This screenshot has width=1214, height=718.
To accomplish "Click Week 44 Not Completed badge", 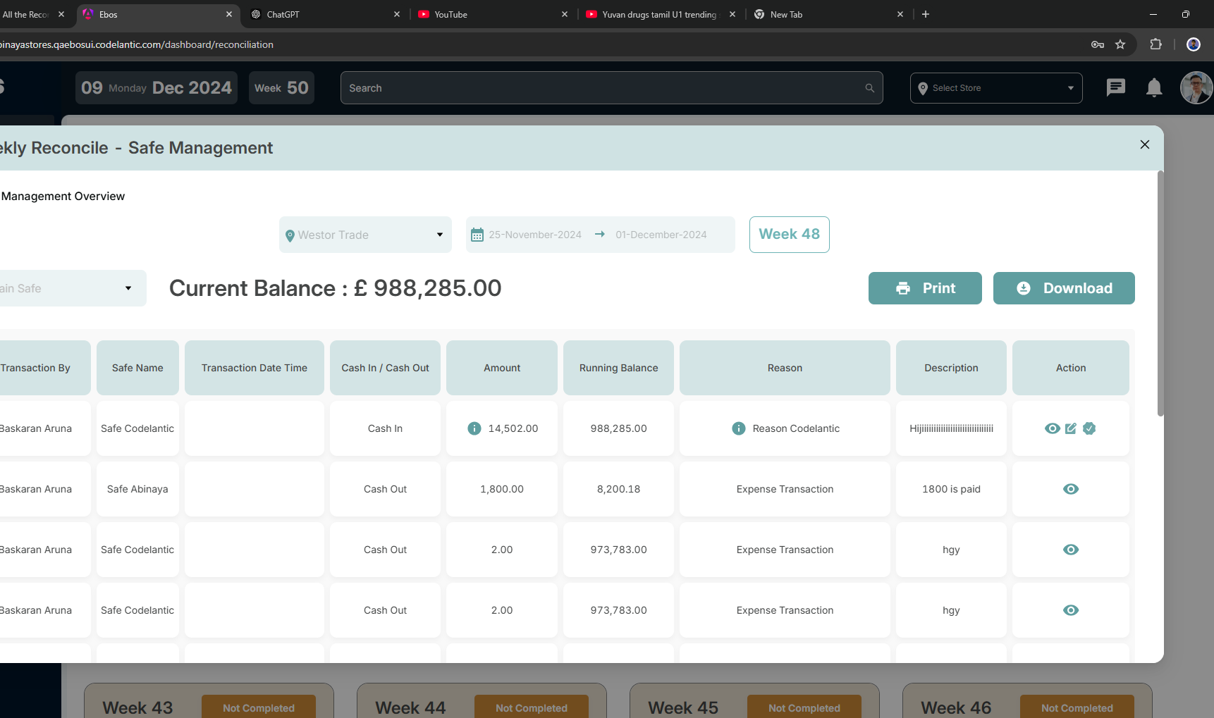I will [532, 707].
